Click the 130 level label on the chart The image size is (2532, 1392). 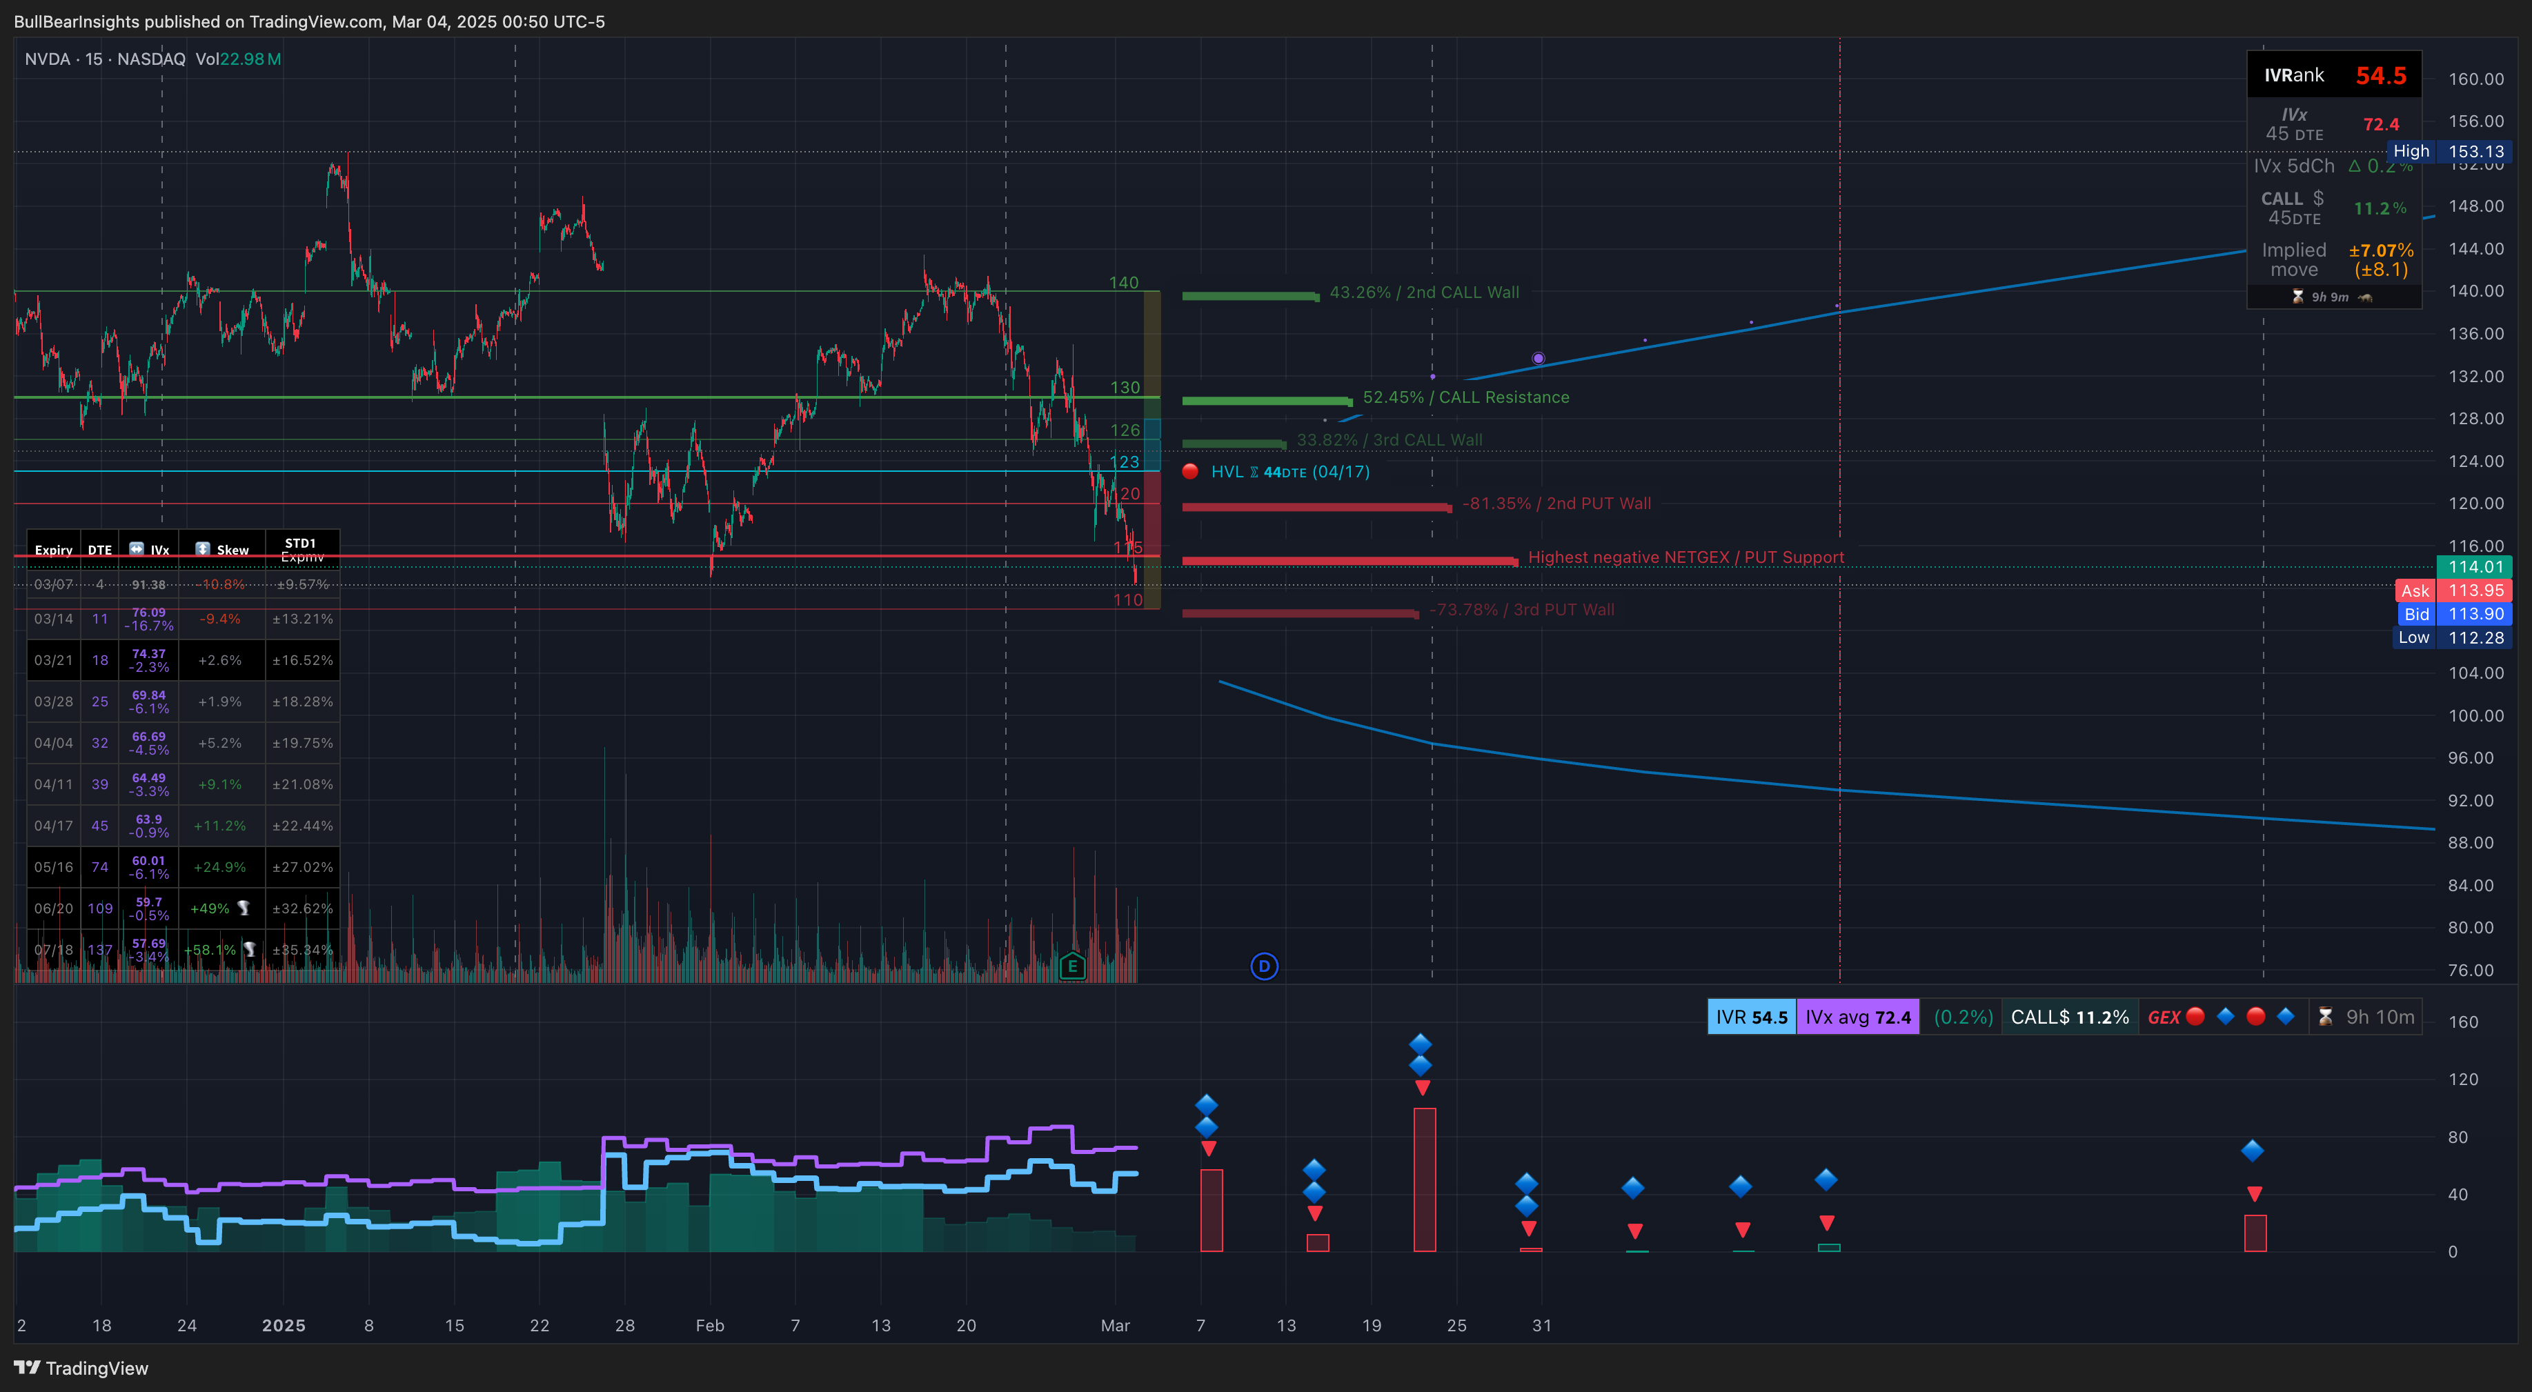tap(1125, 388)
